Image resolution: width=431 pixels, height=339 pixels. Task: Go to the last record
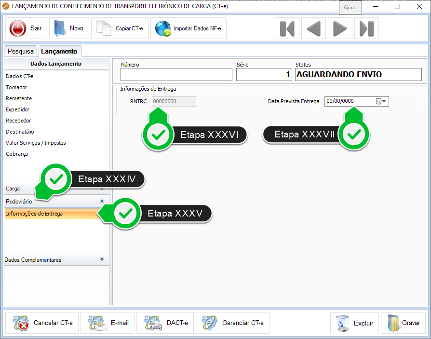pyautogui.click(x=366, y=28)
